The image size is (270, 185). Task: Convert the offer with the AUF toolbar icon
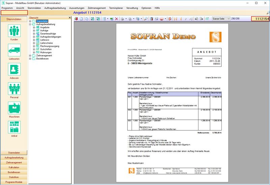(x=92, y=19)
